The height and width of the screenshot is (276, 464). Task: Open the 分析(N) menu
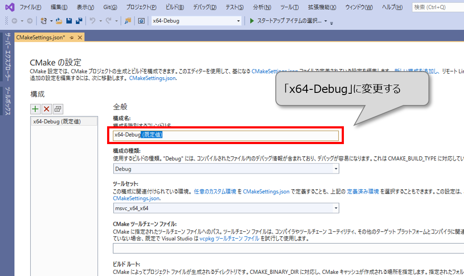point(262,7)
